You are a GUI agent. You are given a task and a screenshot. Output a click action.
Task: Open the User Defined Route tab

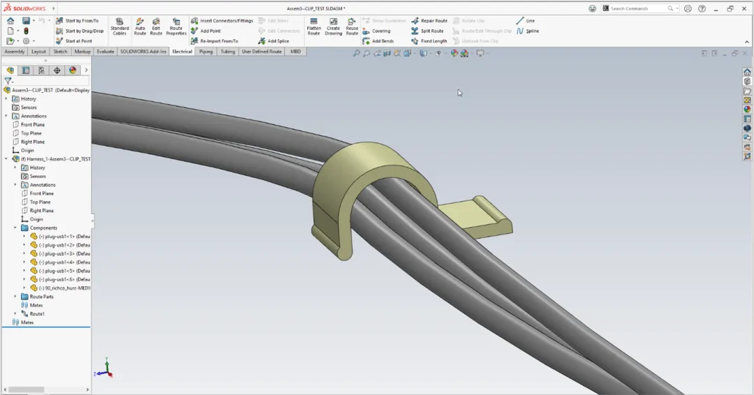point(262,52)
